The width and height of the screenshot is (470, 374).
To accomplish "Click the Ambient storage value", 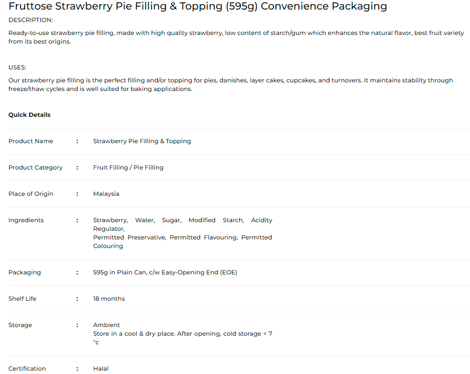I will click(107, 325).
